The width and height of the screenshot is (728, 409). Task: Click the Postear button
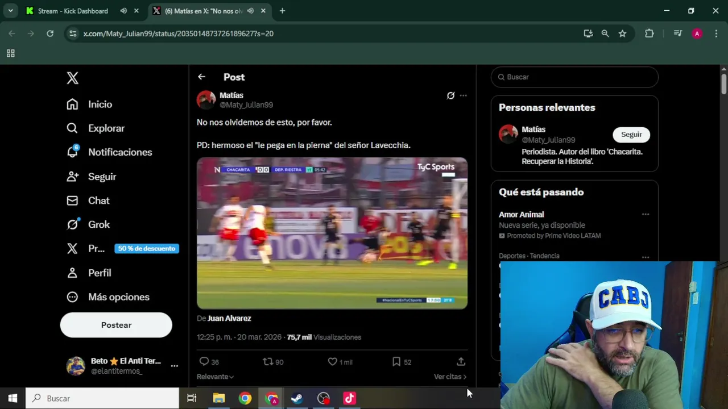pyautogui.click(x=116, y=325)
